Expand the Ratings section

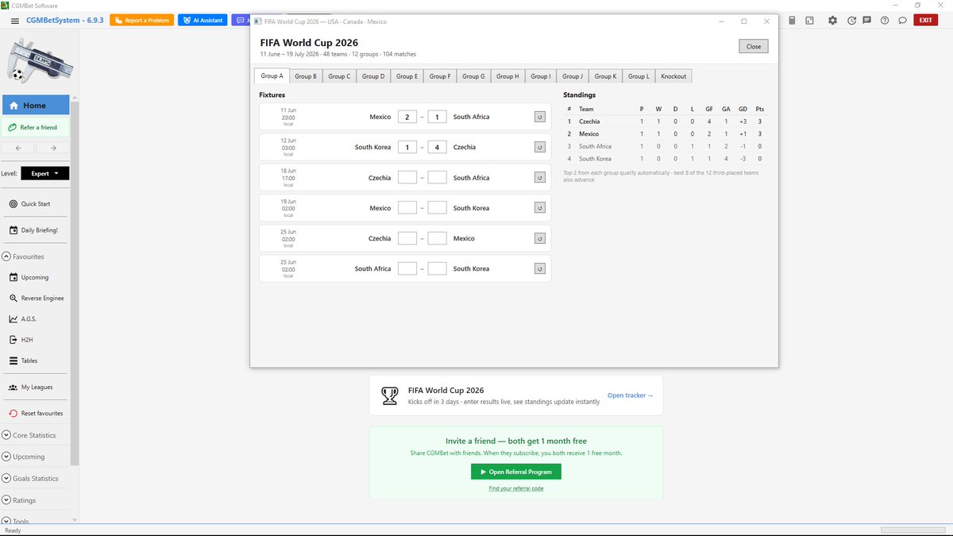coord(6,500)
